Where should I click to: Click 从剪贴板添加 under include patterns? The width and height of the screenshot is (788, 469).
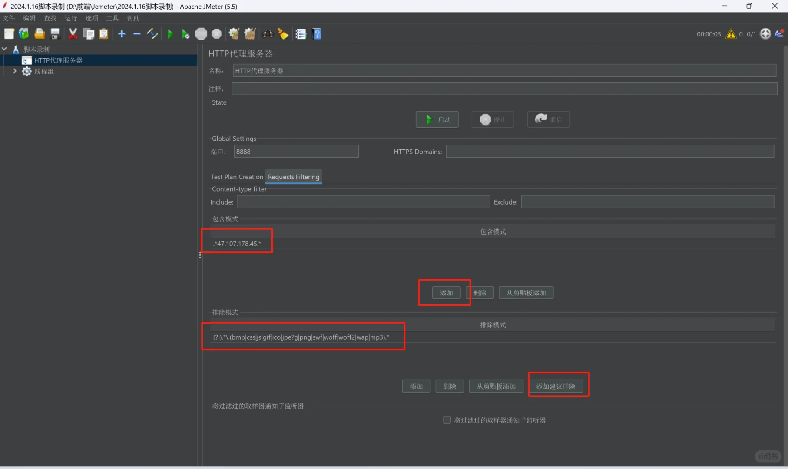pyautogui.click(x=526, y=293)
